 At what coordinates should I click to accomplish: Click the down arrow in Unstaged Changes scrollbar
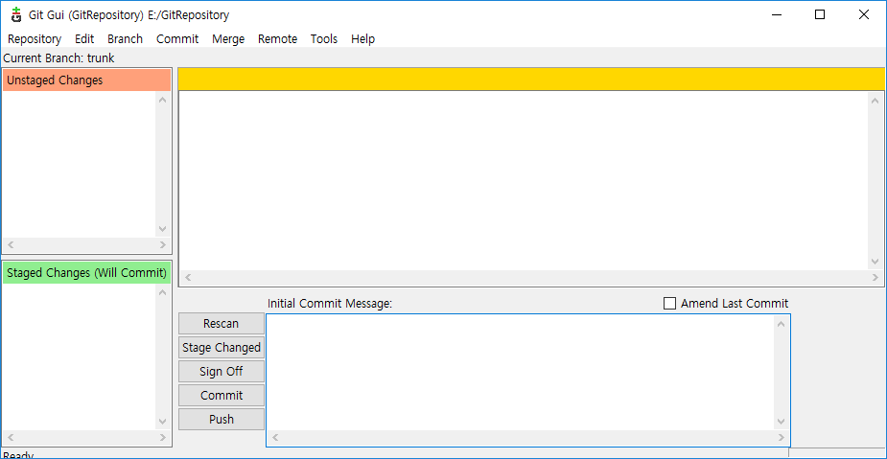point(163,229)
